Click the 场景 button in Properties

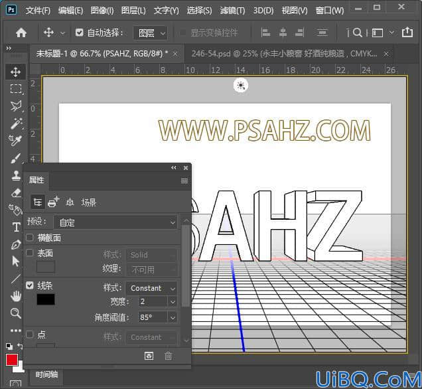[89, 202]
